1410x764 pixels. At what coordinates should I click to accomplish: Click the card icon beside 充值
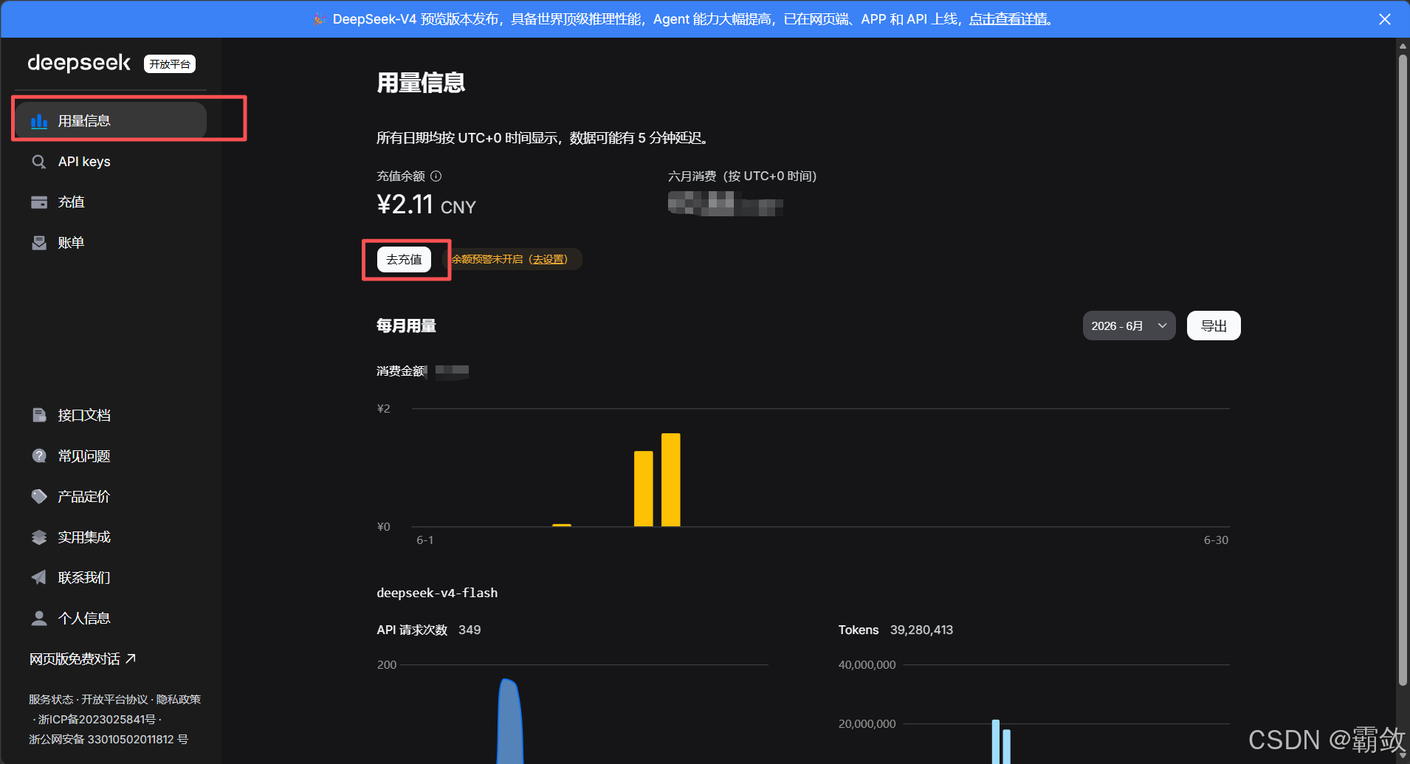(39, 202)
